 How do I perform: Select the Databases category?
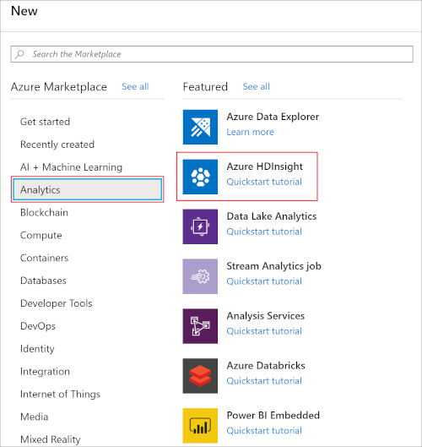point(43,281)
